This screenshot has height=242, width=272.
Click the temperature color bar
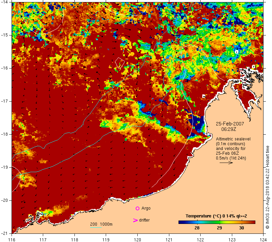(217, 222)
